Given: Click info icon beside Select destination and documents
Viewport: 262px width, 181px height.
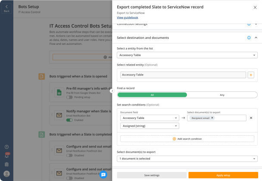Looking at the screenshot, I should point(249,38).
